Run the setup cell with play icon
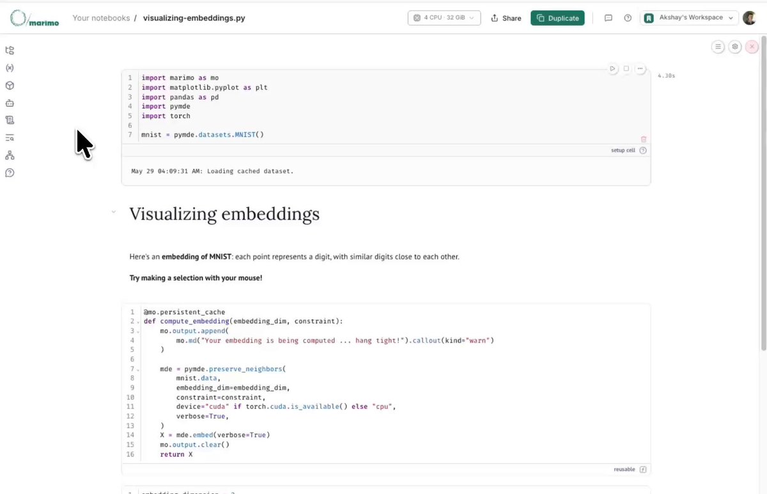Screen dimensions: 767x494 click(612, 68)
